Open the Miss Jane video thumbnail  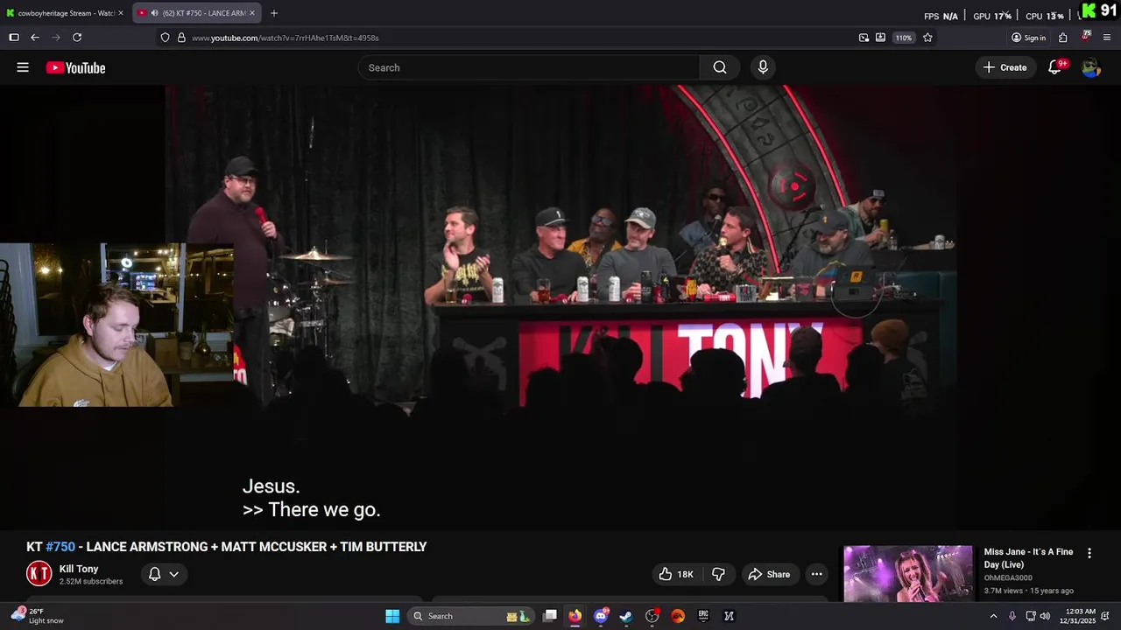(x=908, y=574)
